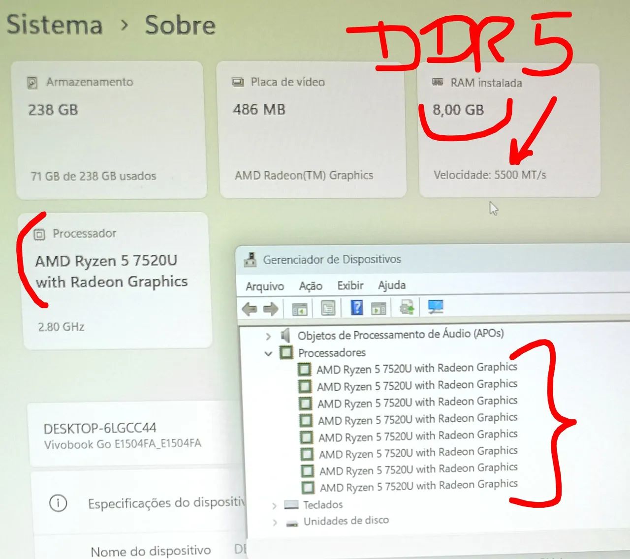Click the update driver toolbar icon
Screen dimensions: 630x559
click(407, 308)
